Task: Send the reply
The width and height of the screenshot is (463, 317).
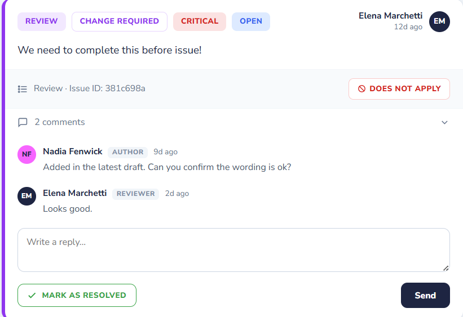Action: pos(426,296)
